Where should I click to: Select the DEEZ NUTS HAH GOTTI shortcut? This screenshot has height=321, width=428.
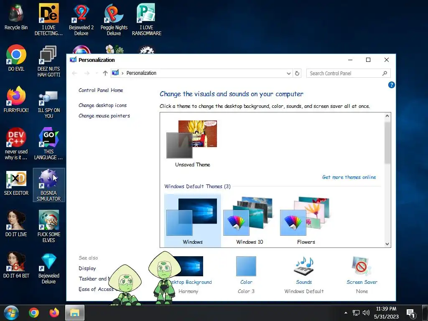click(x=48, y=61)
